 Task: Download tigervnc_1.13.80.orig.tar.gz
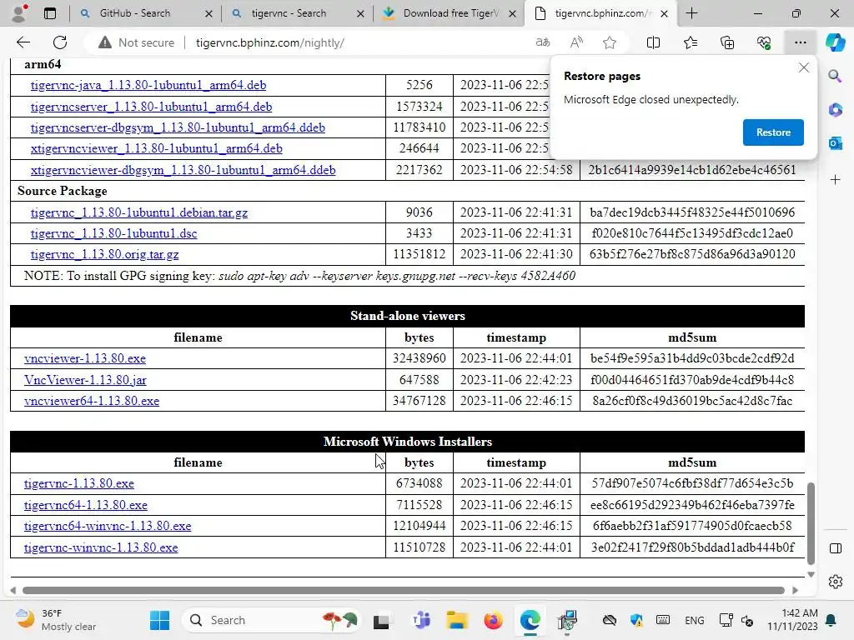(x=104, y=253)
